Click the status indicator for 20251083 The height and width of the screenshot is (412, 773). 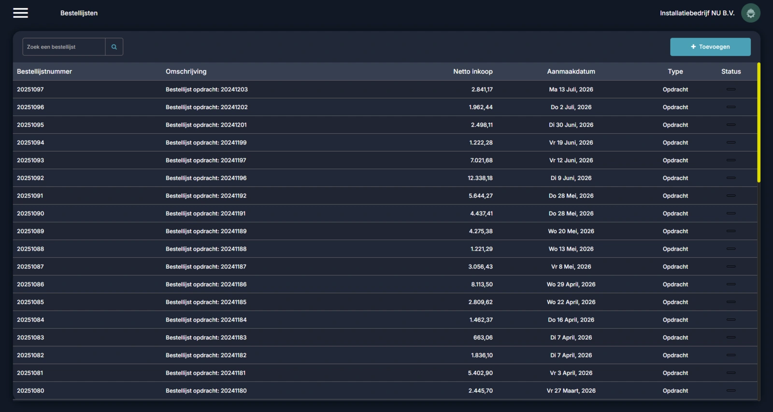point(731,337)
